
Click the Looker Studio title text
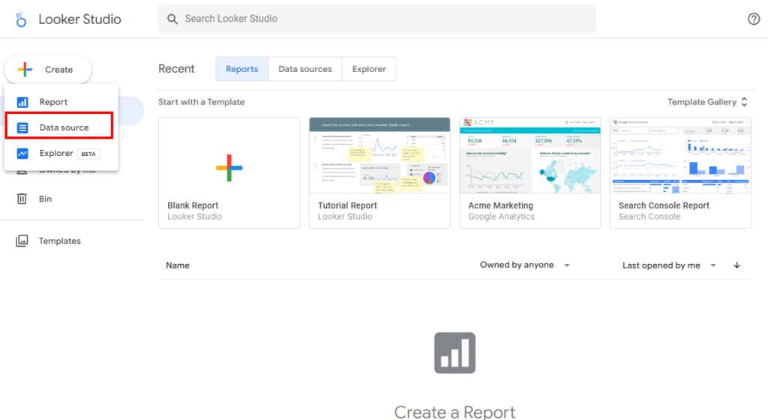point(79,19)
